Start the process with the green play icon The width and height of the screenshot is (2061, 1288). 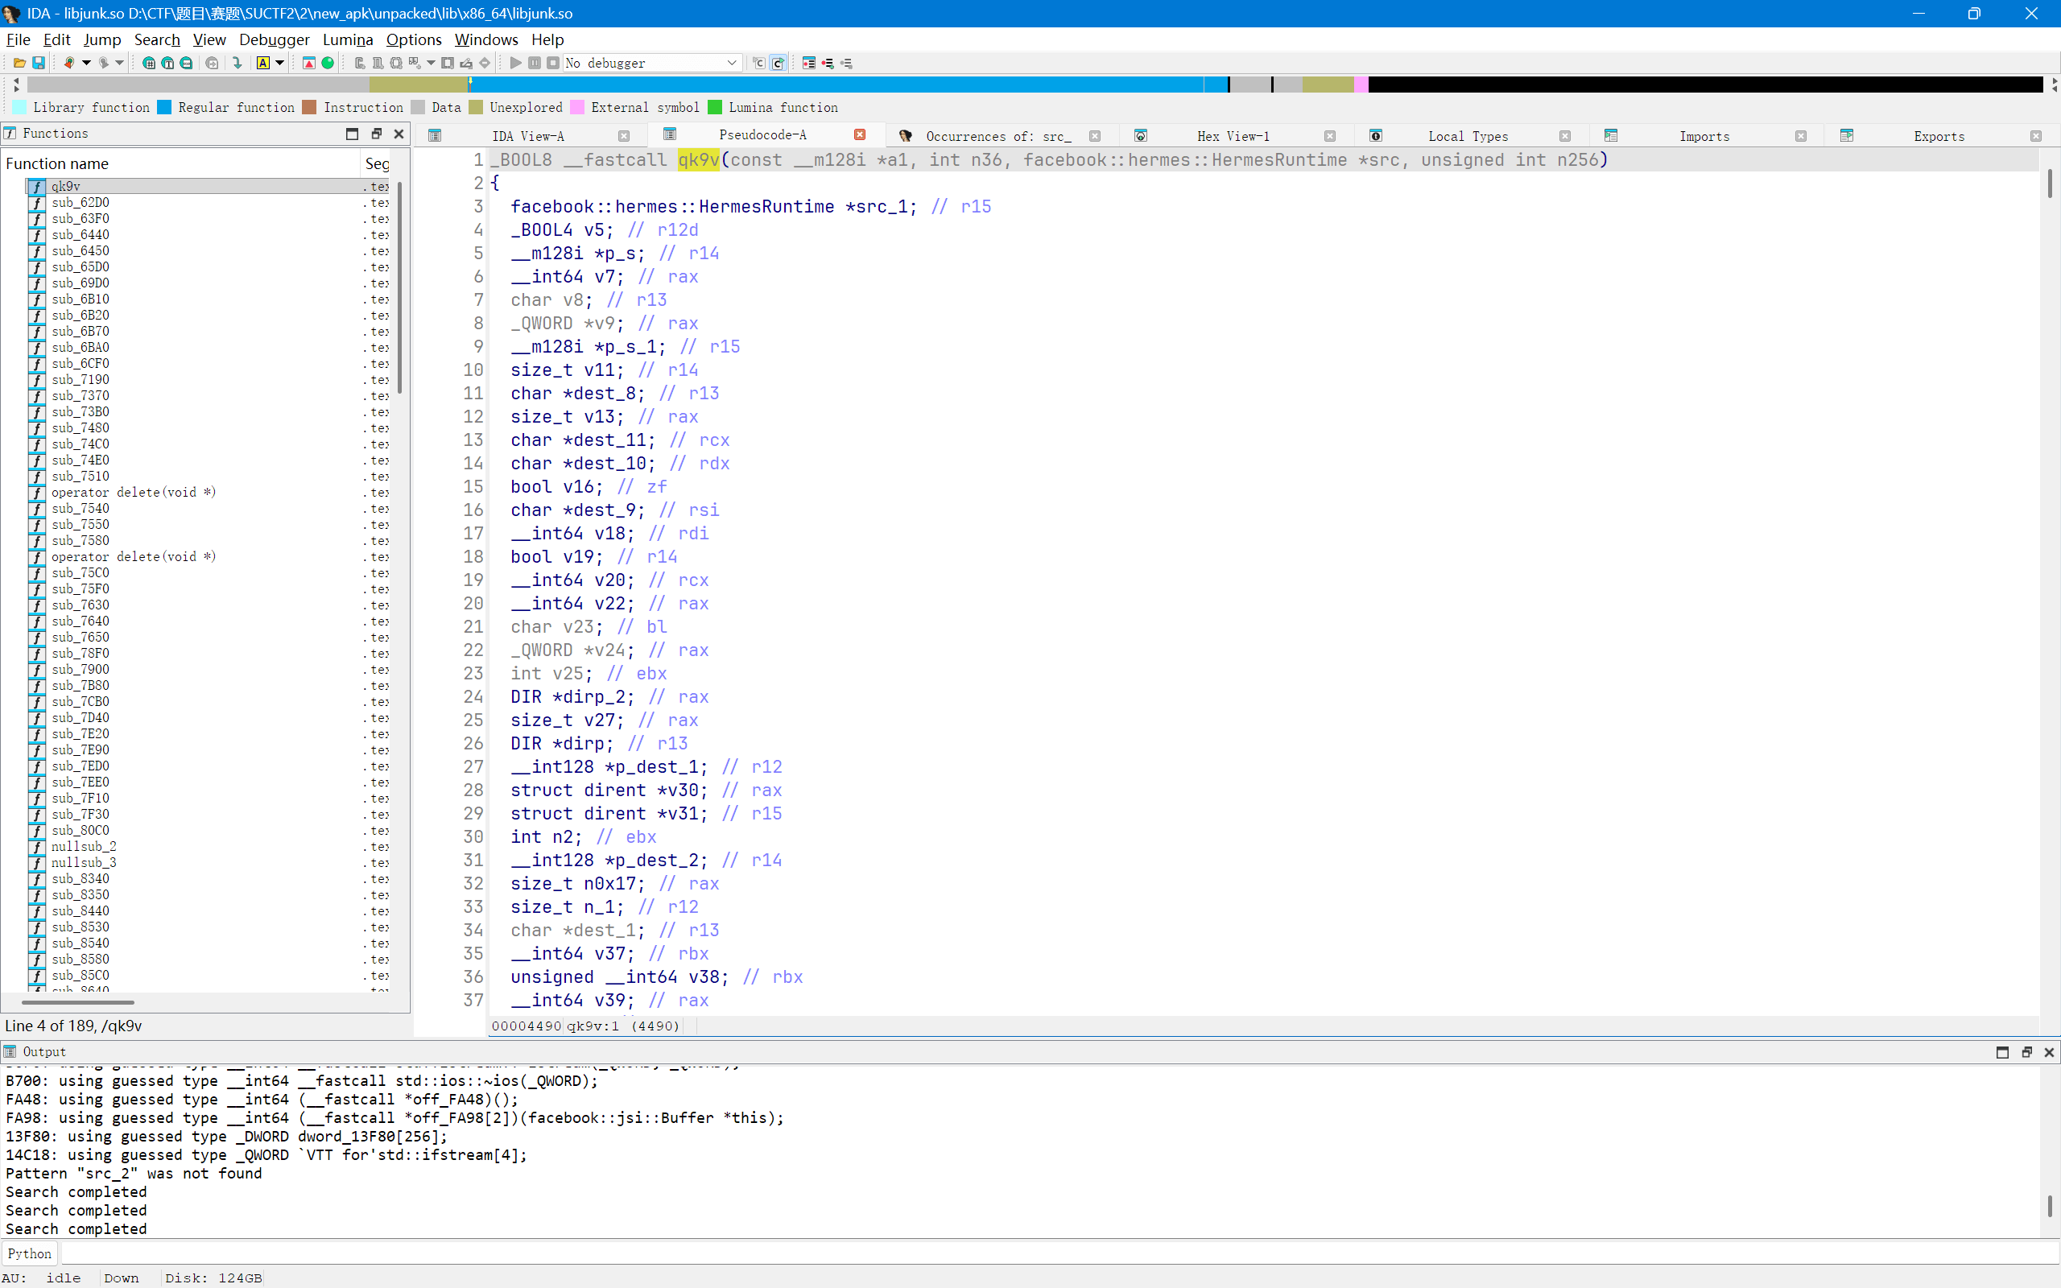click(x=514, y=63)
